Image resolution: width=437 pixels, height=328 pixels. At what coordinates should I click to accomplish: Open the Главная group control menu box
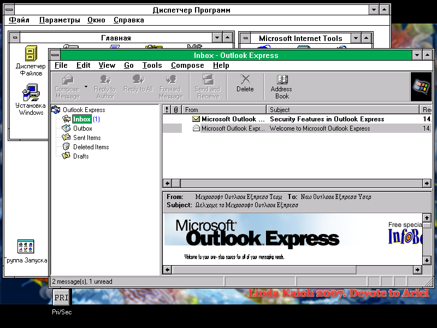pyautogui.click(x=15, y=37)
